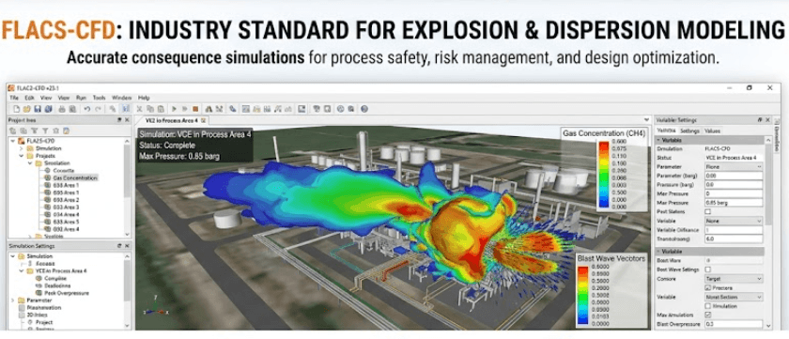Screen dimensions: 789x339
Task: Float the Simulation Settings panel
Action: tap(119, 246)
